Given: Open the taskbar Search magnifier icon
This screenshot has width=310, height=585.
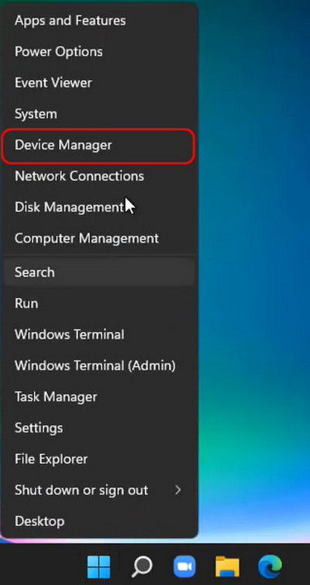Looking at the screenshot, I should pos(142,566).
